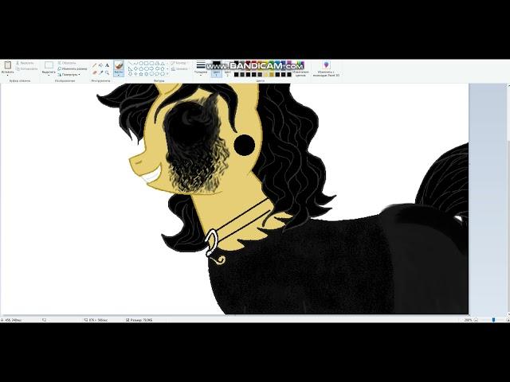Click the zoom out minus button
Screen dimensions: 510x382
pos(477,320)
